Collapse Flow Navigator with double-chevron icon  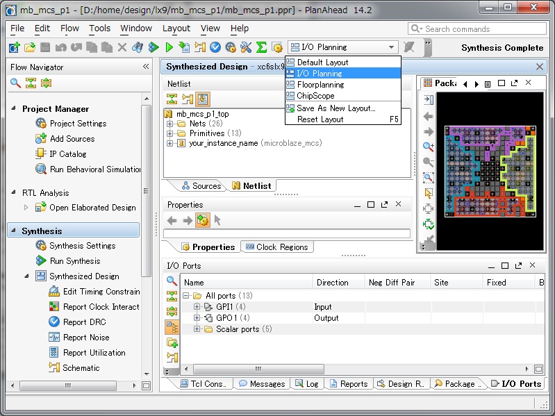click(x=146, y=67)
